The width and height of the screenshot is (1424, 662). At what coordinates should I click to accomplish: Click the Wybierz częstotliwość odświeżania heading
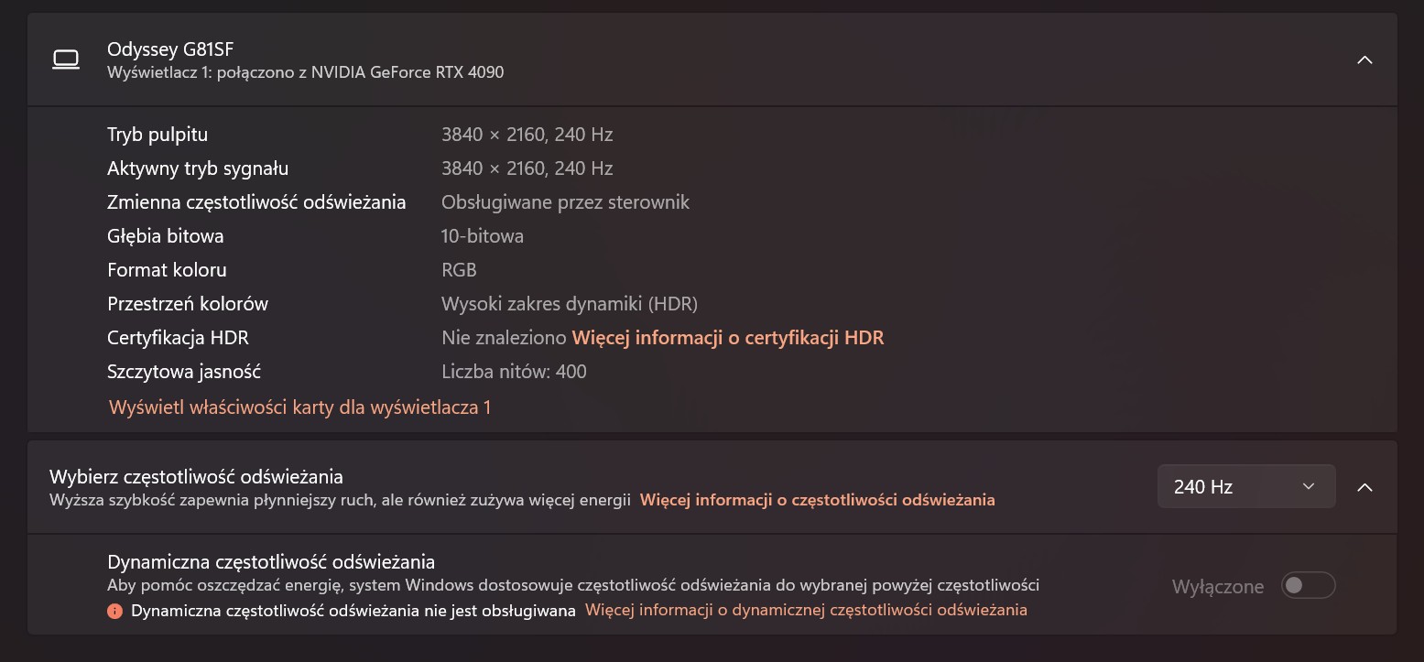click(x=196, y=476)
